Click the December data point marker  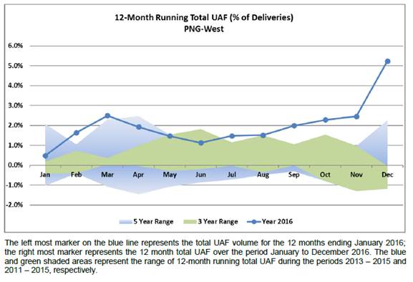point(387,62)
